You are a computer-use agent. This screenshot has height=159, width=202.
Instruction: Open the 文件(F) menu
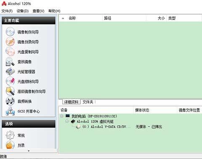pyautogui.click(x=7, y=11)
